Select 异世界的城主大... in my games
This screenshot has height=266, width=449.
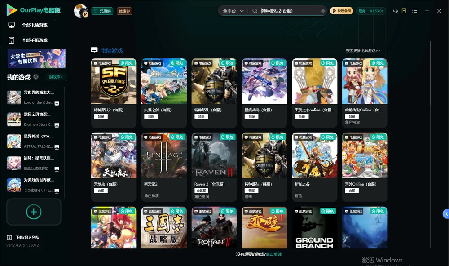point(34,98)
